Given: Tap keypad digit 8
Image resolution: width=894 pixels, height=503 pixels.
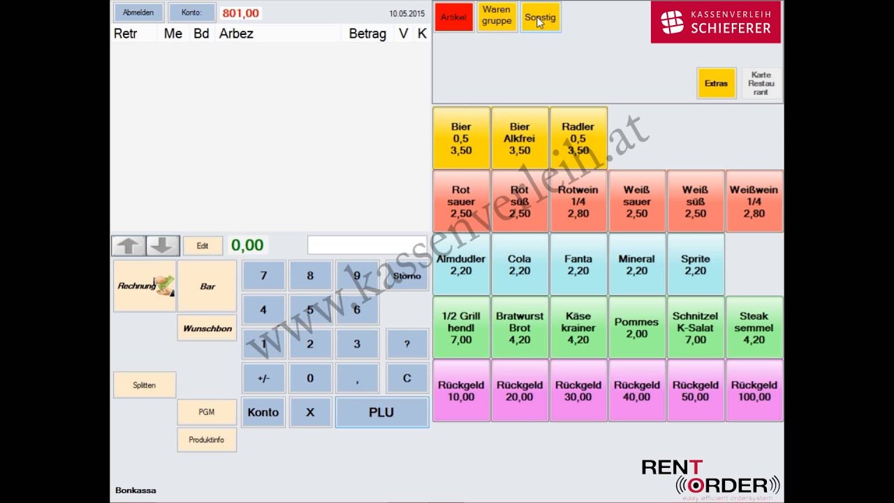Looking at the screenshot, I should click(x=310, y=276).
